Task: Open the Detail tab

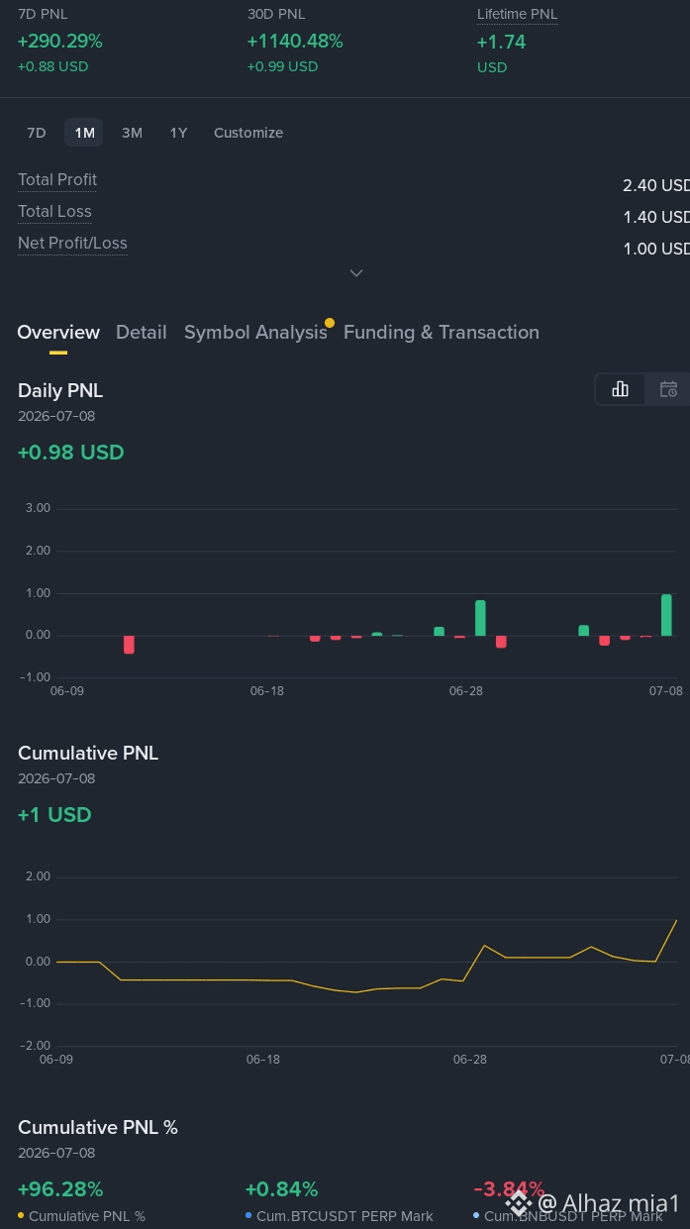Action: click(x=142, y=332)
